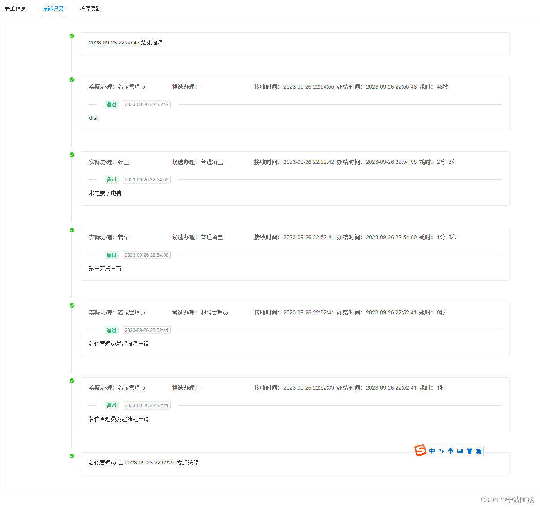Screen dimensions: 540x507
Task: Click the green checkmark beside 张三's approval step
Action: click(x=71, y=155)
